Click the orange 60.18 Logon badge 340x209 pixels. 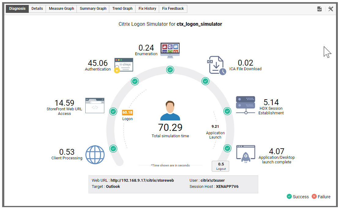128,112
